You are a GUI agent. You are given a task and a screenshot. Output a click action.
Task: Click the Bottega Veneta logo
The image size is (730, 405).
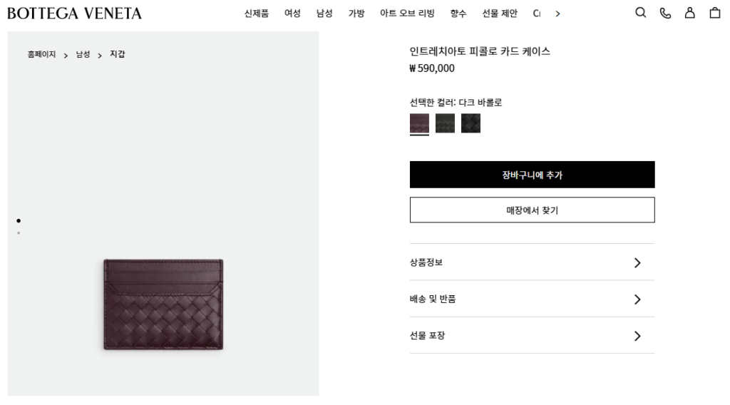pyautogui.click(x=74, y=13)
